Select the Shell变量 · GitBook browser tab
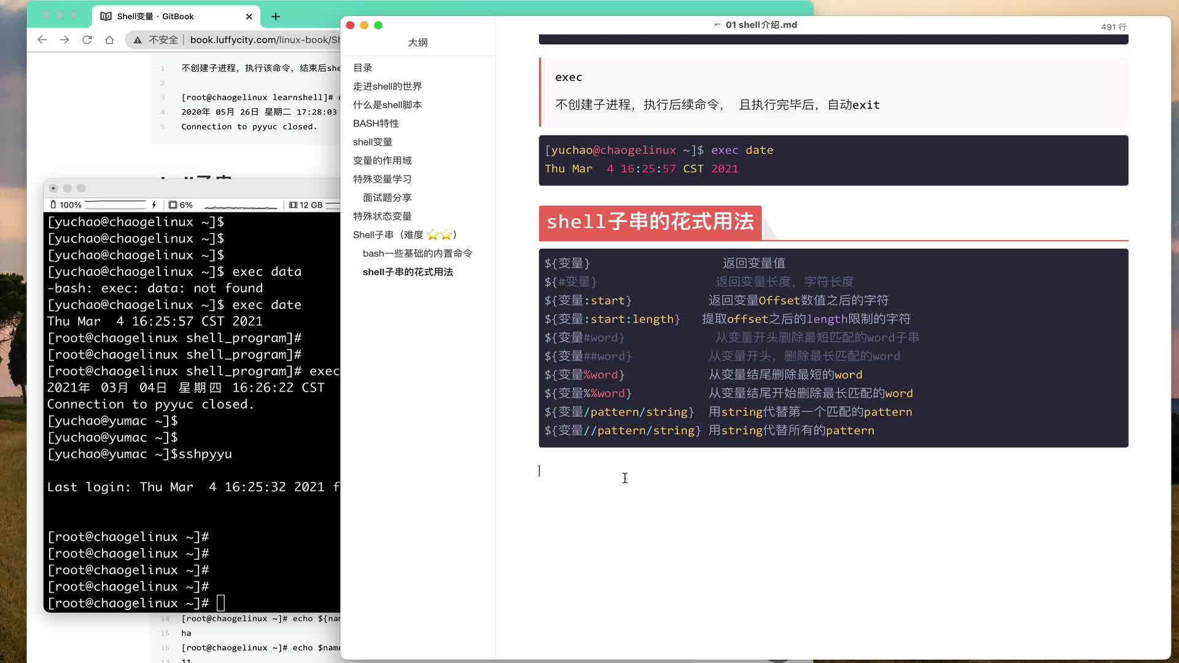The image size is (1179, 663). coord(176,17)
